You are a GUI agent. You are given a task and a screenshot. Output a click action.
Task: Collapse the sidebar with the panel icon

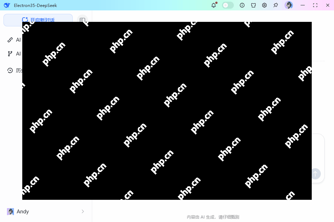(82, 20)
